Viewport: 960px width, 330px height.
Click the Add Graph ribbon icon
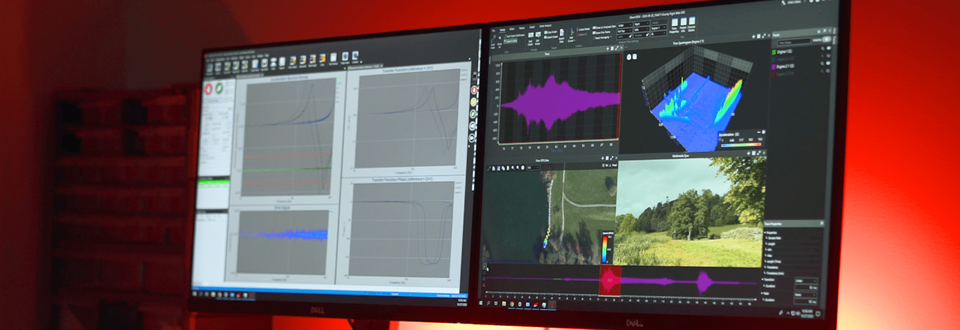[x=531, y=39]
